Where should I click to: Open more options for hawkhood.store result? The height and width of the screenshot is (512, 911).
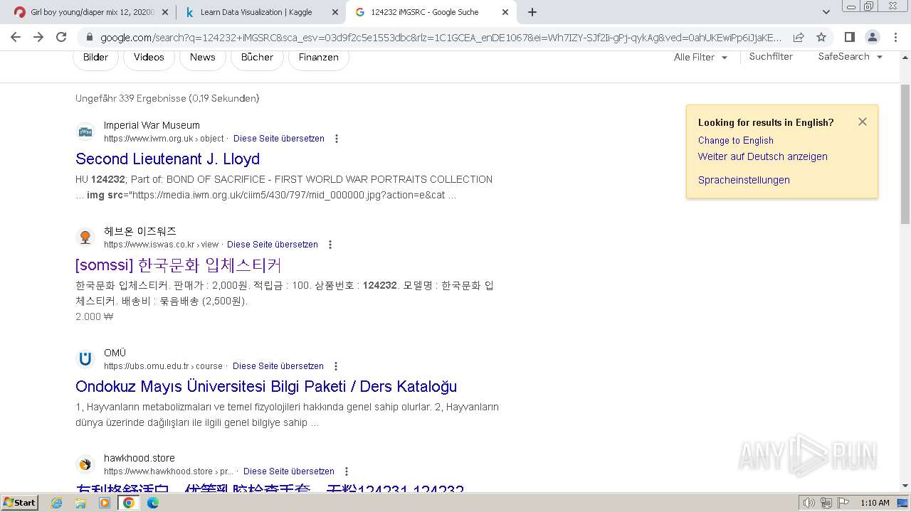coord(347,471)
